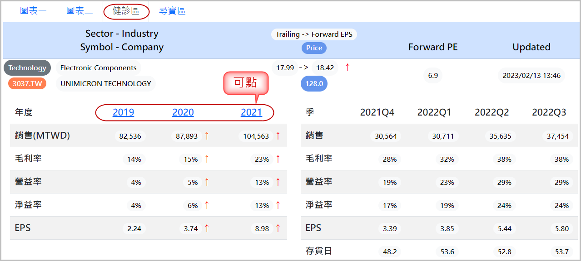This screenshot has height=261, width=581.
Task: Select the Electronic Components industry label
Action: [x=98, y=68]
